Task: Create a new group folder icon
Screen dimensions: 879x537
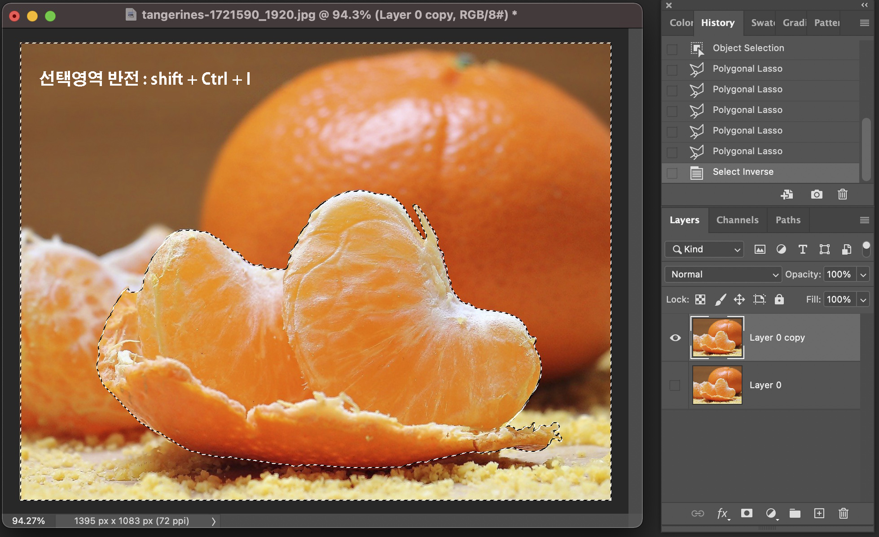Action: 795,513
